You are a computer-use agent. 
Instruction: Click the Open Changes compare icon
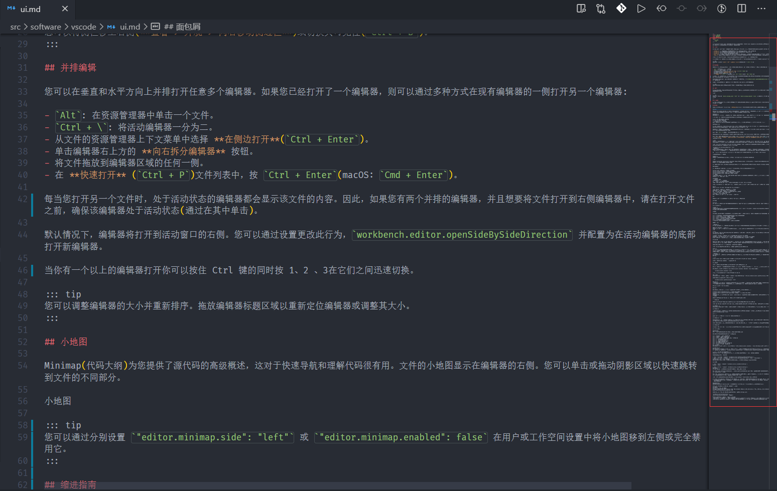(601, 9)
